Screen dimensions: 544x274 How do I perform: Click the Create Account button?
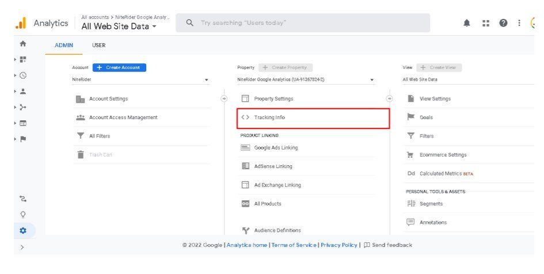pyautogui.click(x=119, y=67)
